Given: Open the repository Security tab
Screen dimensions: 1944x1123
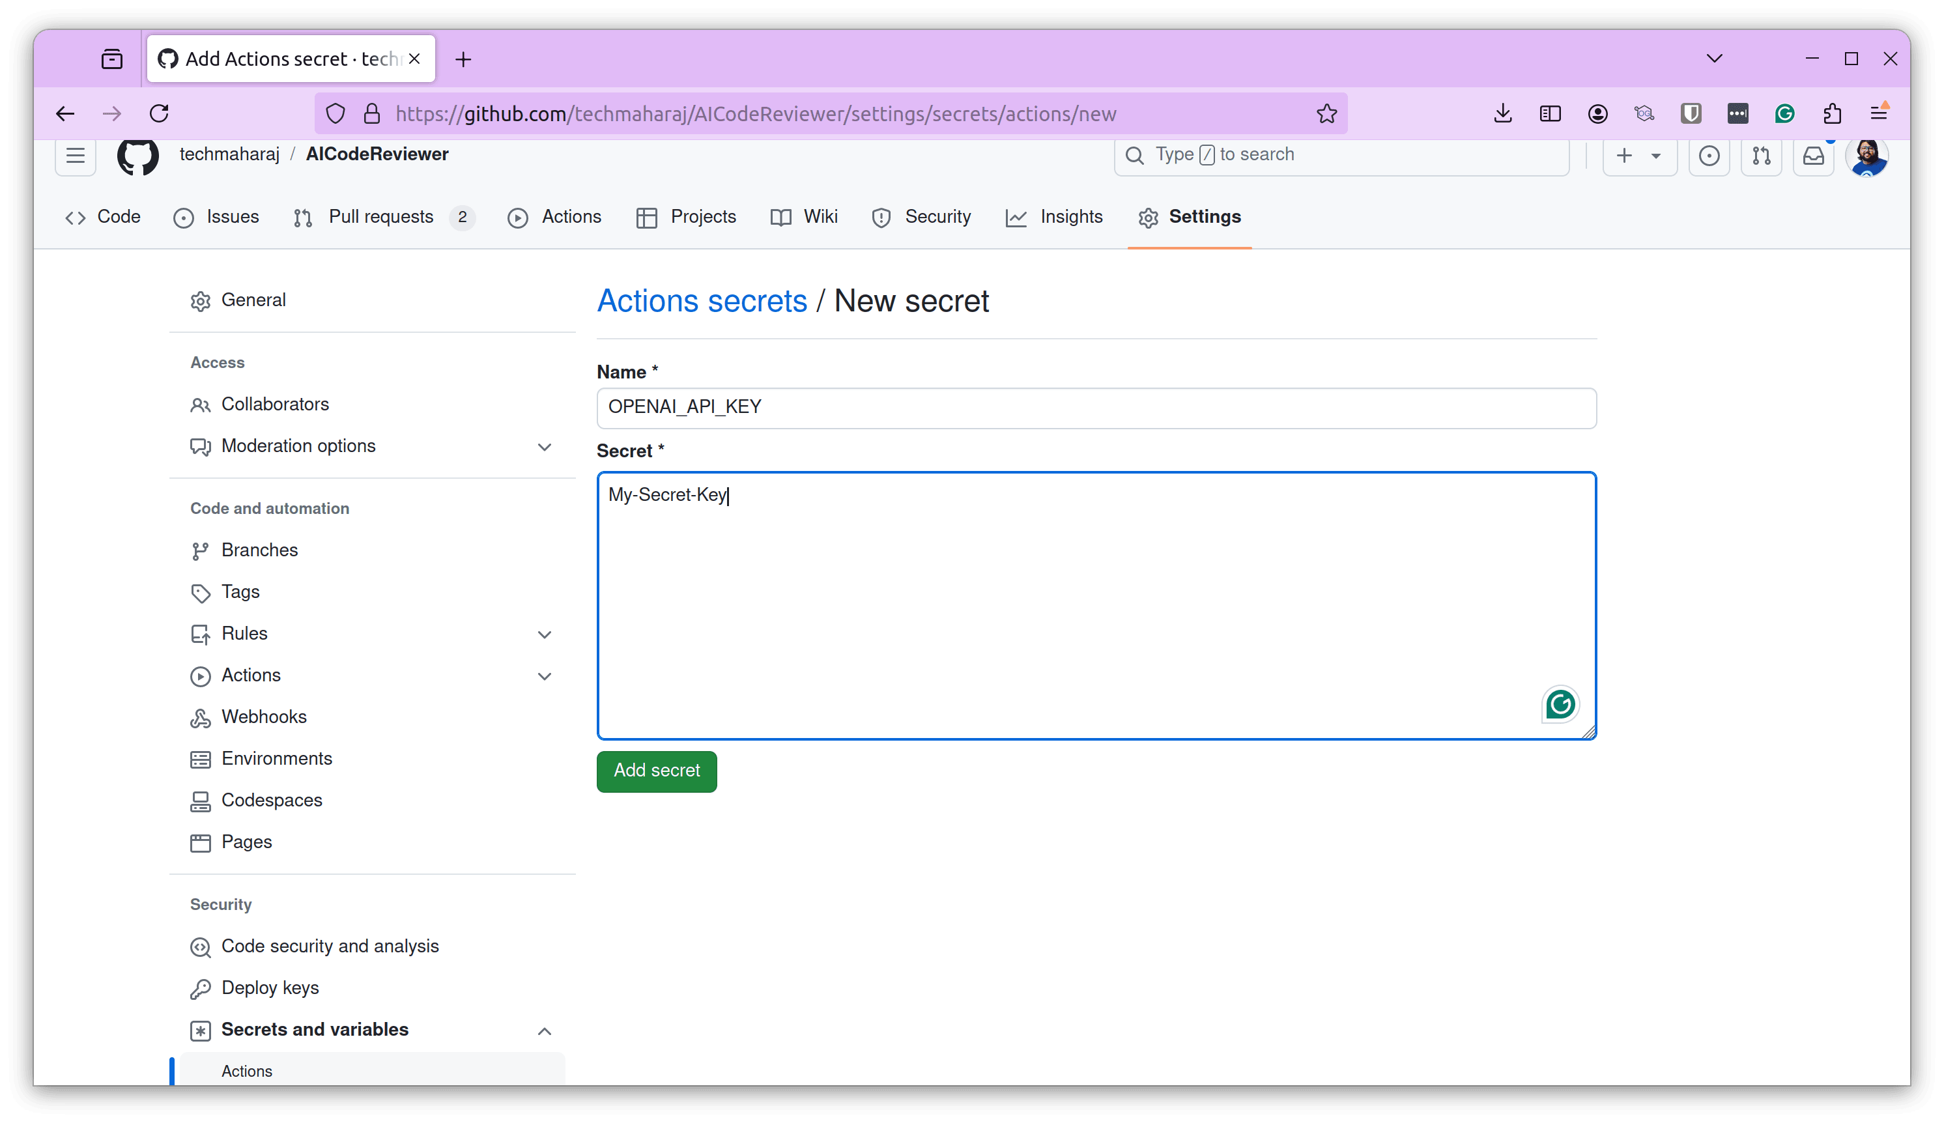Looking at the screenshot, I should click(922, 218).
